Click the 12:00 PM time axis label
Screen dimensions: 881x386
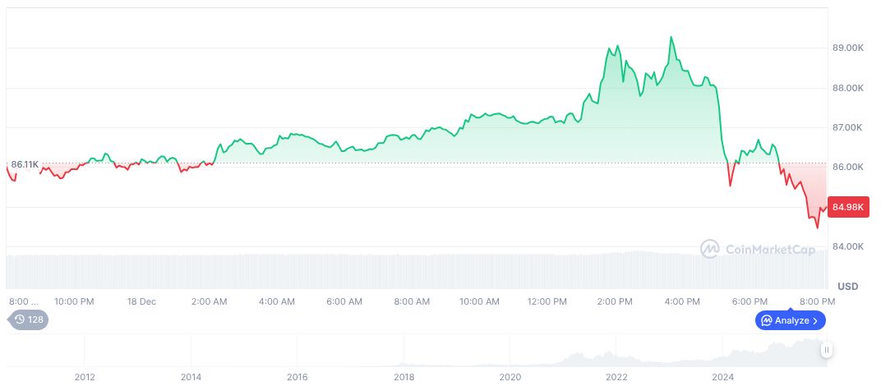tap(547, 301)
